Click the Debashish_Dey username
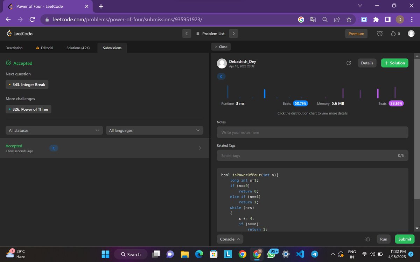This screenshot has height=262, width=420. click(243, 61)
